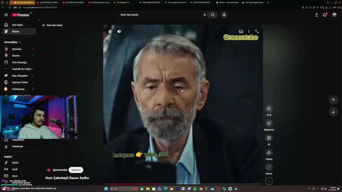Viewport: 342px width, 192px height.
Task: Open Oyun under Keşfet
Action: coord(19,176)
